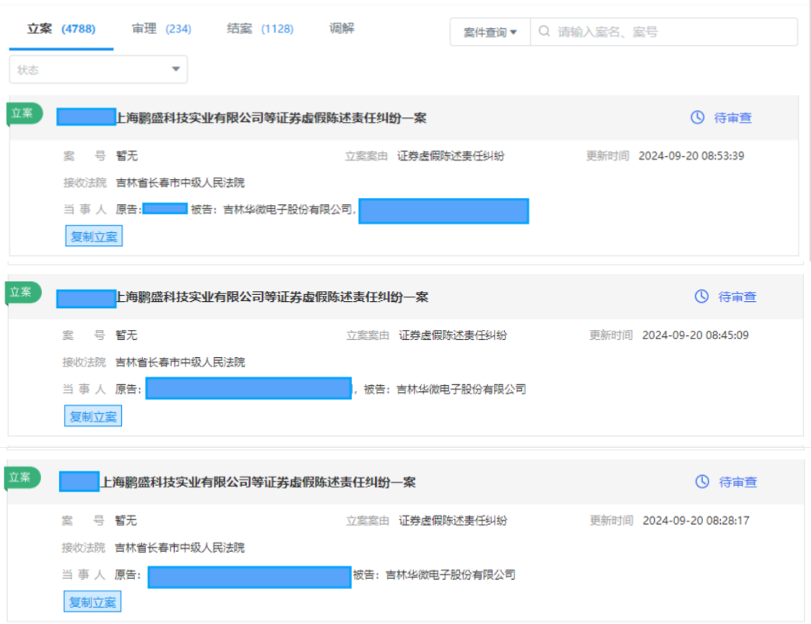Click the clock icon on the 08:28:17 case
The width and height of the screenshot is (811, 624).
click(702, 481)
